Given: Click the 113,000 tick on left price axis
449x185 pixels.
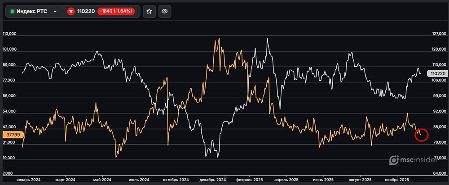Looking at the screenshot, I should pyautogui.click(x=10, y=34).
